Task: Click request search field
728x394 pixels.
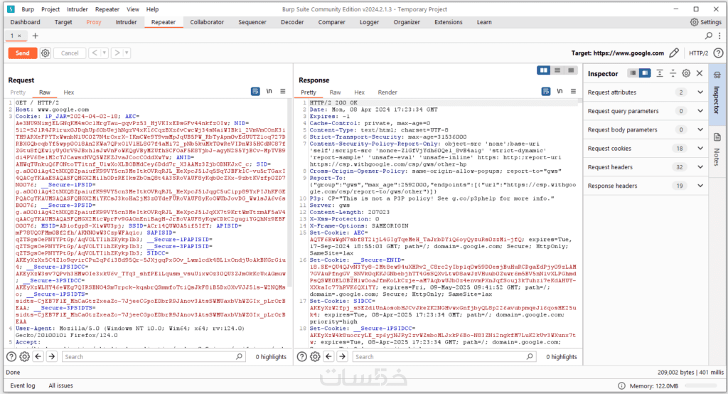Action: point(154,357)
